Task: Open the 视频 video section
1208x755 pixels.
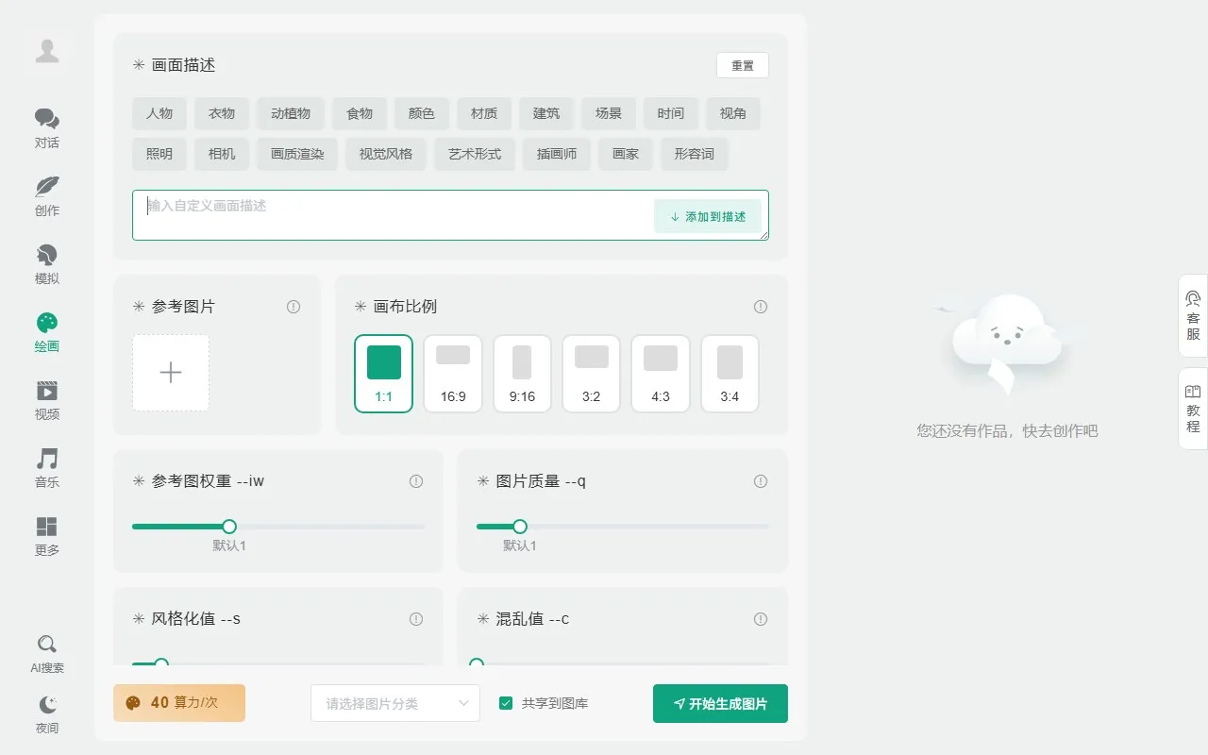Action: (46, 400)
